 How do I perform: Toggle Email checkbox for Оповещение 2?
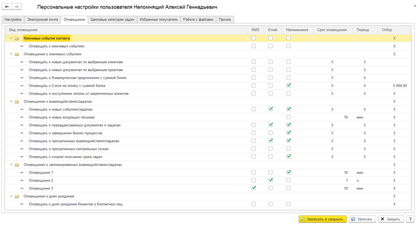click(270, 180)
